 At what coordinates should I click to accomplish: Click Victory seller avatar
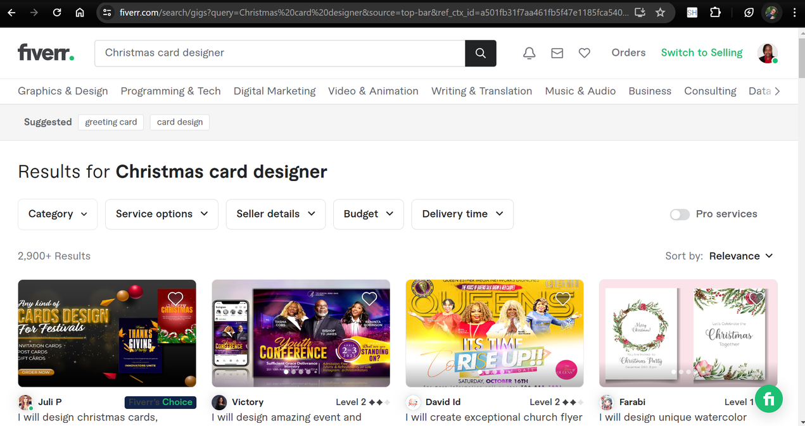[x=219, y=402]
